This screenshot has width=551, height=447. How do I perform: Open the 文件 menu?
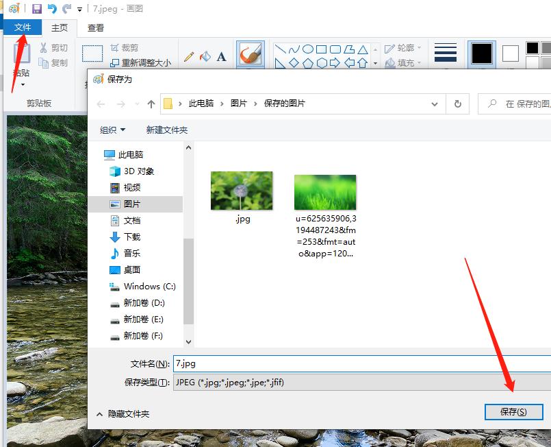tap(23, 27)
